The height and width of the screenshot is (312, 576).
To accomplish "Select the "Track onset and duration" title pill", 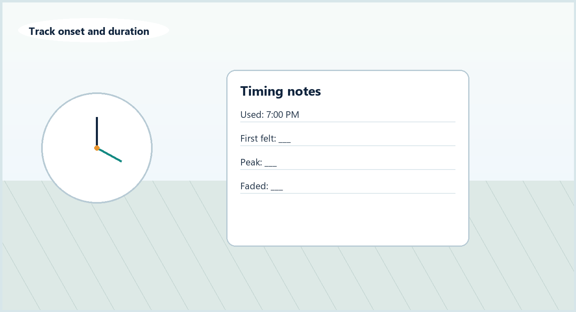I will point(93,30).
